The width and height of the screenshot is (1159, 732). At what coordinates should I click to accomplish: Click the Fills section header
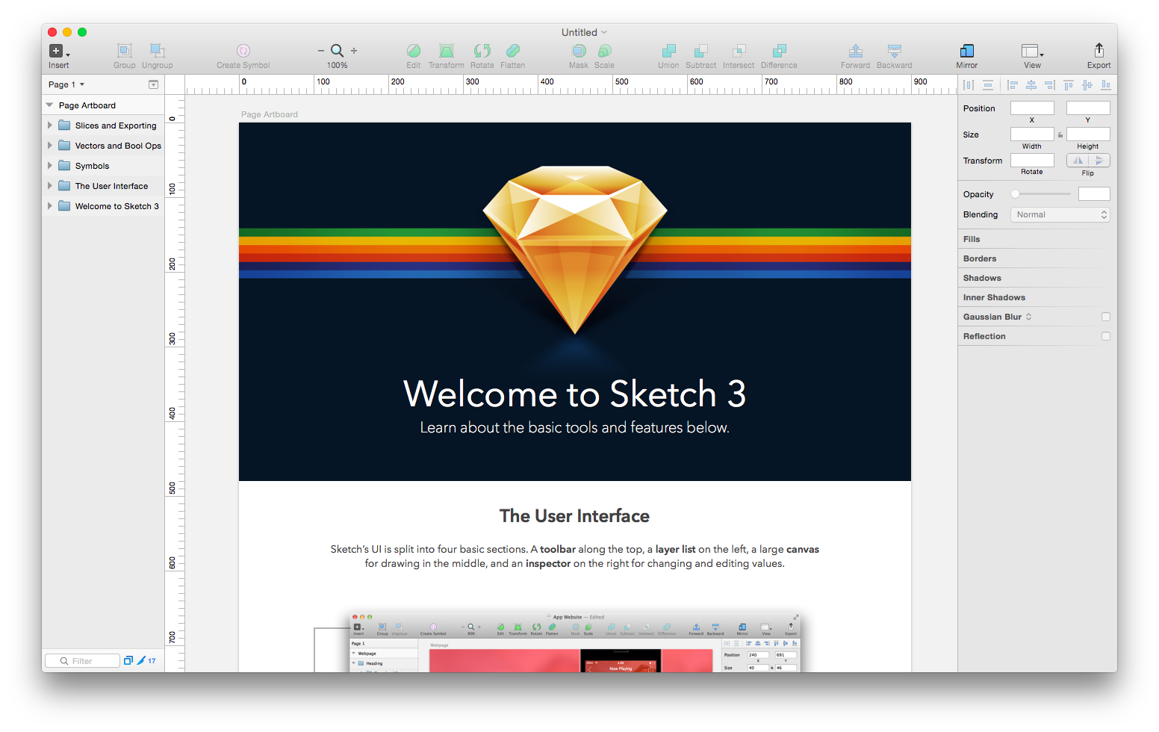pyautogui.click(x=972, y=239)
